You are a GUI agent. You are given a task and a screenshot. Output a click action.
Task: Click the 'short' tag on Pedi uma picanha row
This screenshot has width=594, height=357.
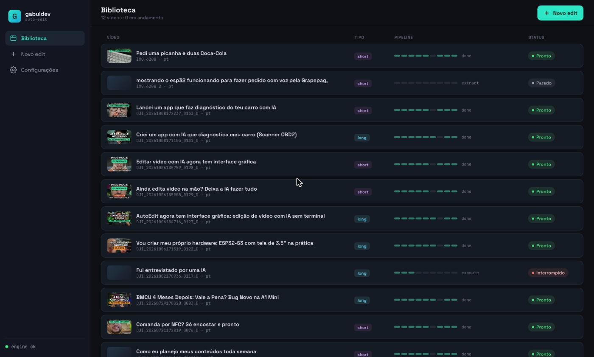(x=363, y=56)
